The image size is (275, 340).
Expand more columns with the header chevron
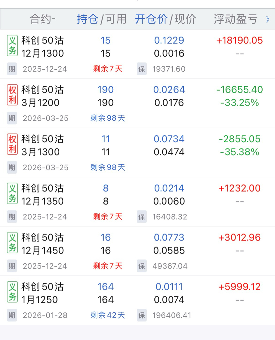pyautogui.click(x=267, y=19)
